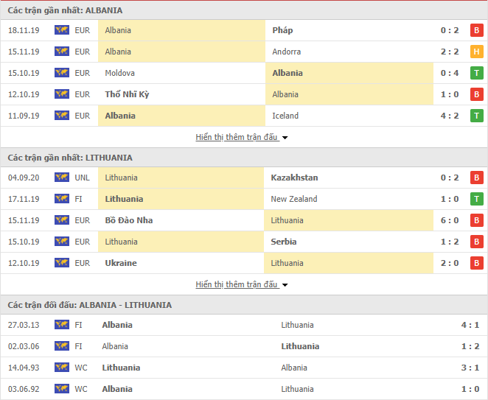Click the flag icon in Moldova vs Albania row
488x400 pixels.
click(x=61, y=73)
